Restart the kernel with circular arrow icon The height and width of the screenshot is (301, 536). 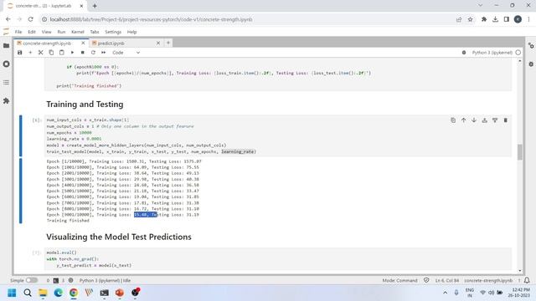tap(93, 53)
